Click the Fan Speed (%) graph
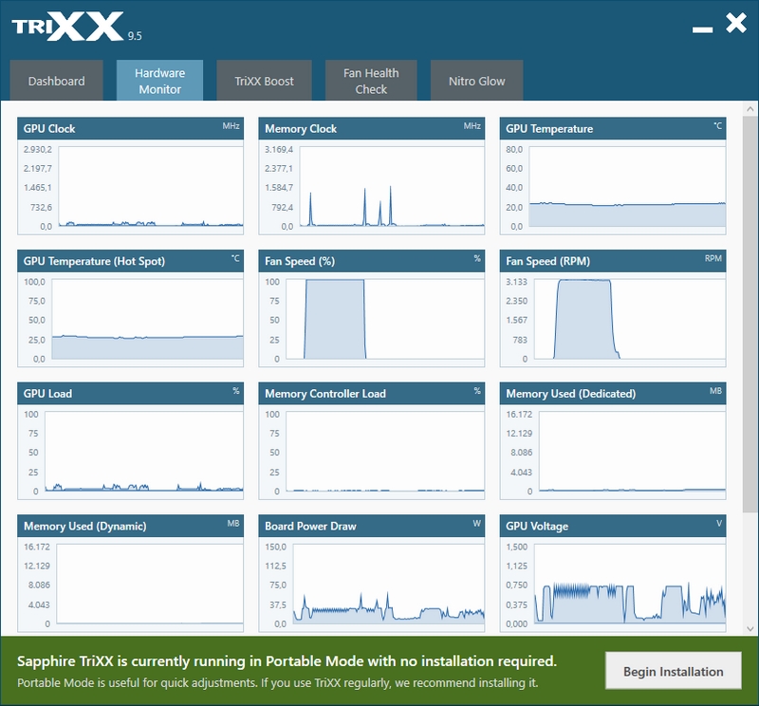Screen dimensions: 759x706 pyautogui.click(x=385, y=319)
